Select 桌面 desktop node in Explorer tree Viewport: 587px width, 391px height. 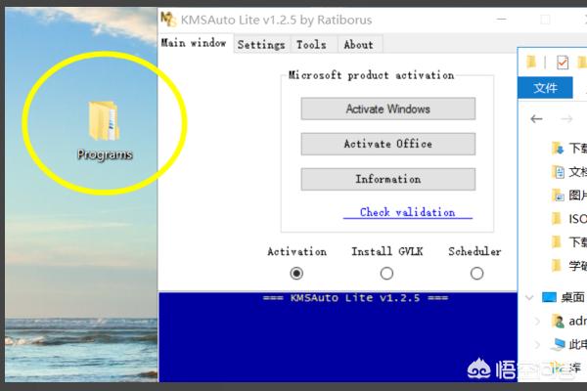click(x=564, y=297)
